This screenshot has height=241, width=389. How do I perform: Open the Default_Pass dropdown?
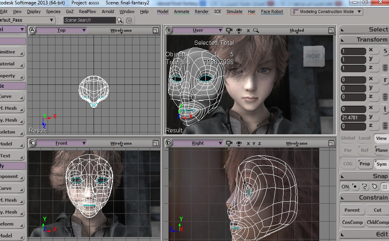click(27, 20)
